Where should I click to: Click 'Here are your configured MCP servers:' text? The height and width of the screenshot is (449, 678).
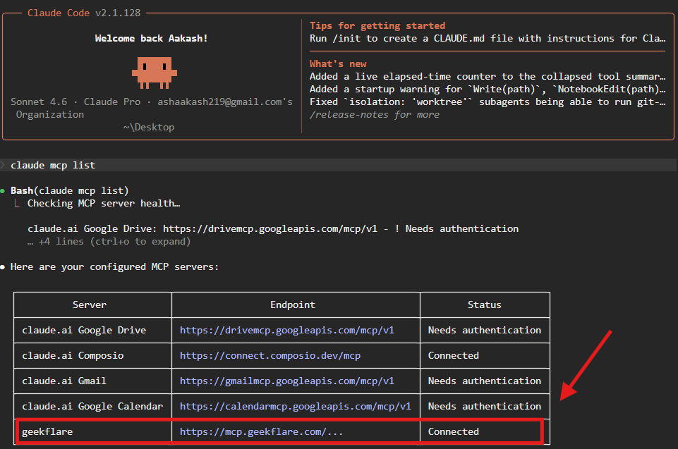114,266
